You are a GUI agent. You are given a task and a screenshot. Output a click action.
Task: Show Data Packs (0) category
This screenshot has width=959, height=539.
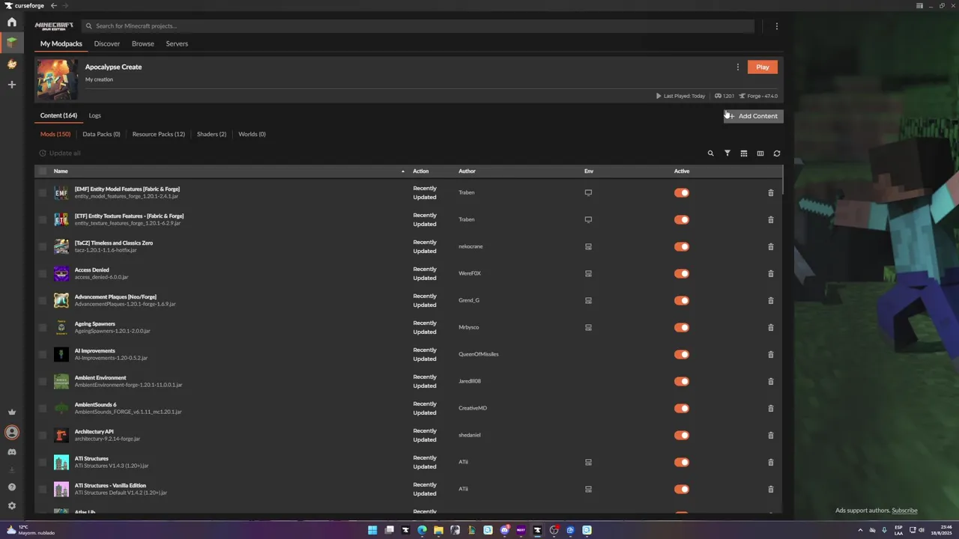(x=101, y=134)
